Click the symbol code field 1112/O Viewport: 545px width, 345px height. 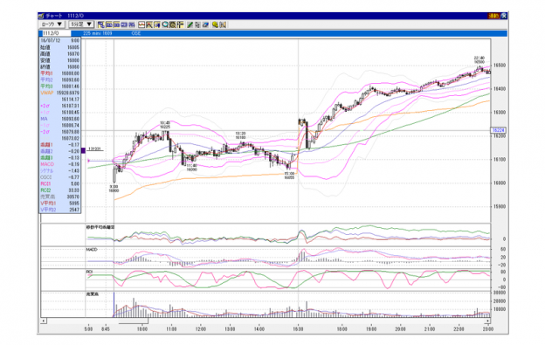56,33
